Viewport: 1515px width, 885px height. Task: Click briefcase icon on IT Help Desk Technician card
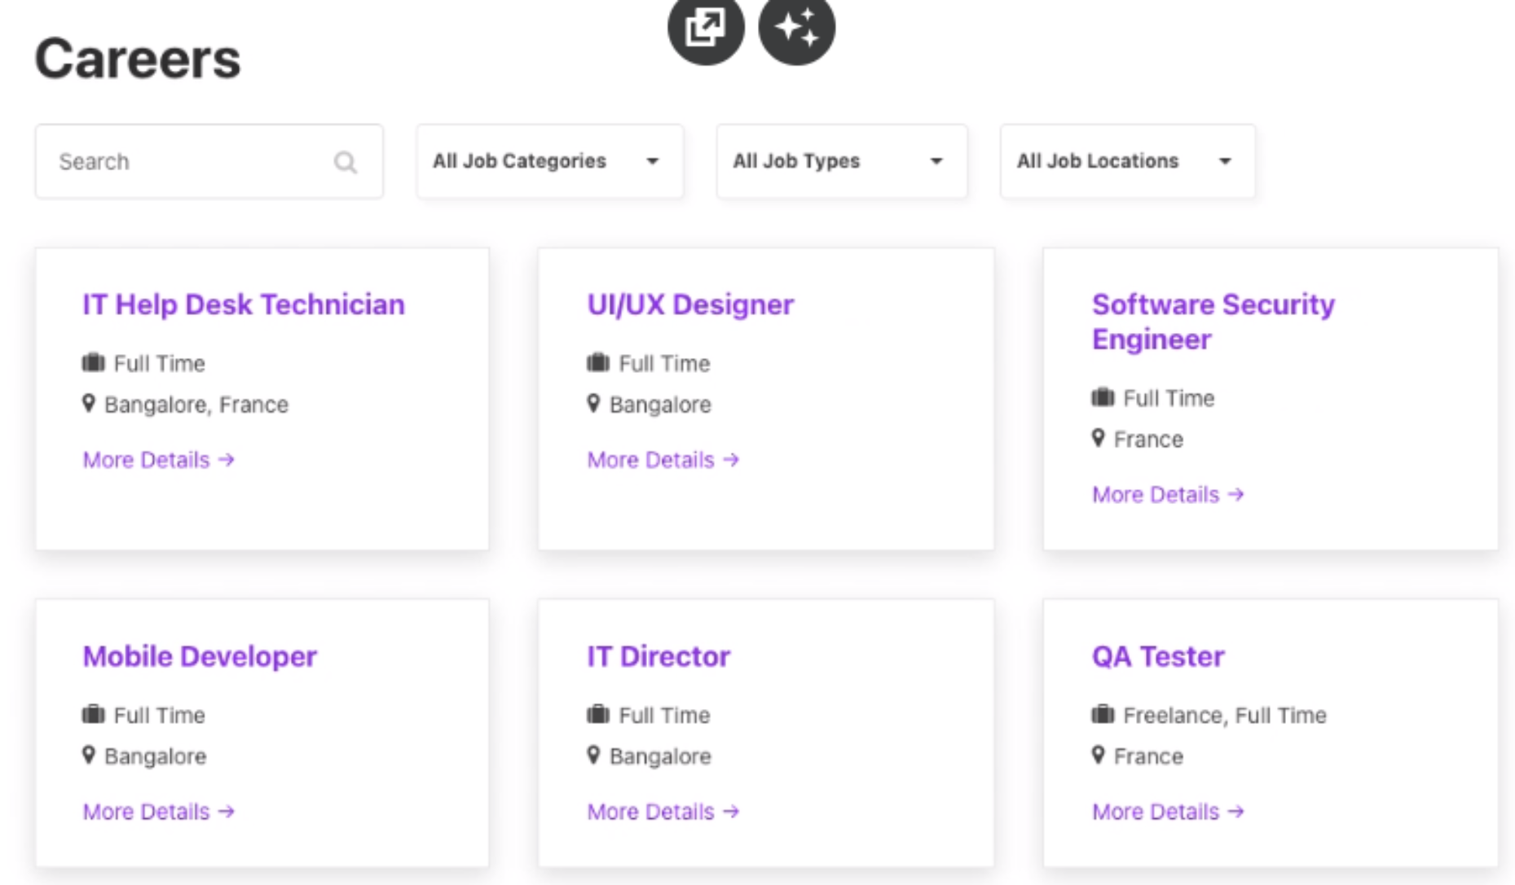click(x=94, y=362)
